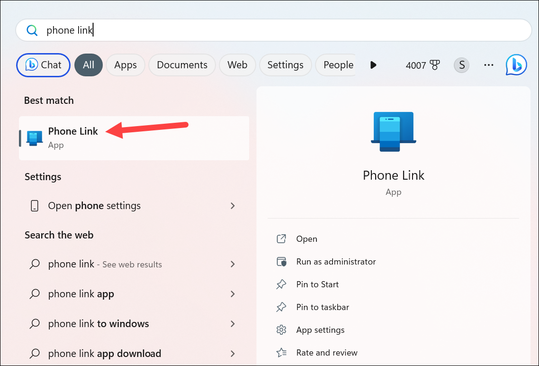539x366 pixels.
Task: Toggle the Chat filter pill
Action: coord(43,65)
